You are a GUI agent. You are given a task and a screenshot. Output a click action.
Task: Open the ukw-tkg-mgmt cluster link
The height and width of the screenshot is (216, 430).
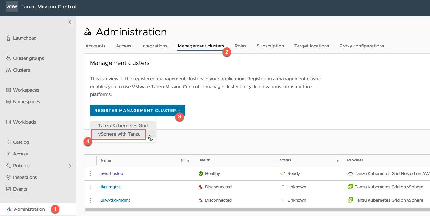click(x=115, y=200)
